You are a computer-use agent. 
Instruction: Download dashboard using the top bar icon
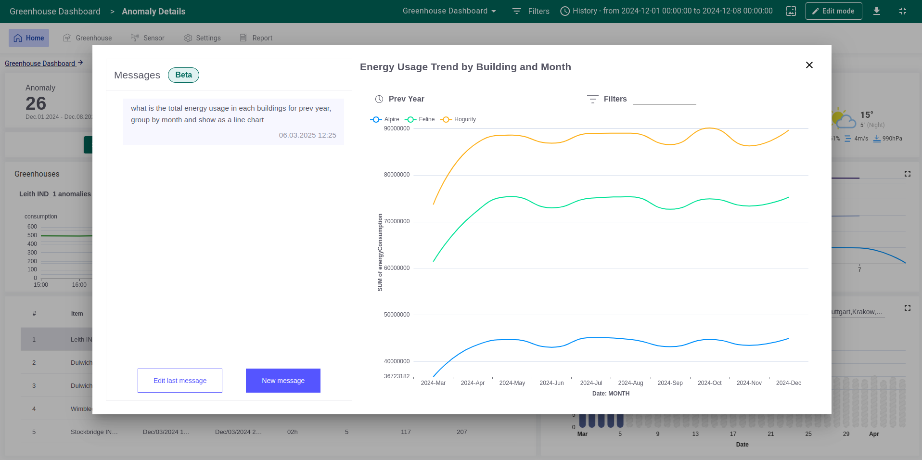tap(876, 11)
